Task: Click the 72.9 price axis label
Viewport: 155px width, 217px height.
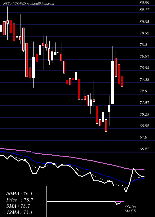Action: [x=144, y=91]
